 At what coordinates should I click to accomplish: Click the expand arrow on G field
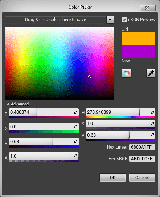tap(76, 127)
